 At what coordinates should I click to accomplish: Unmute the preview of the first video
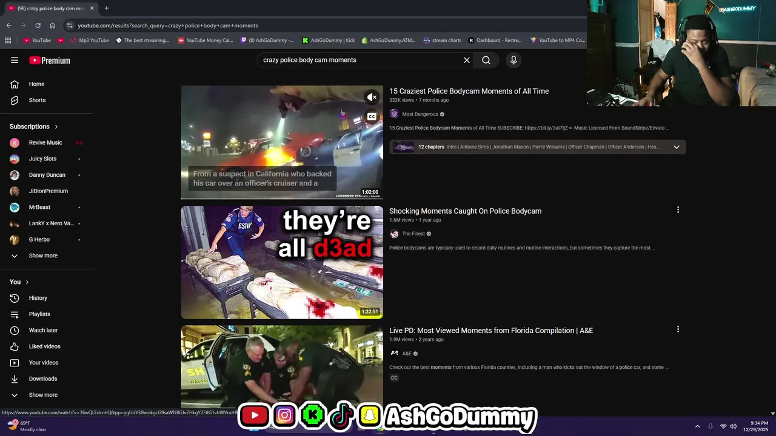(372, 97)
